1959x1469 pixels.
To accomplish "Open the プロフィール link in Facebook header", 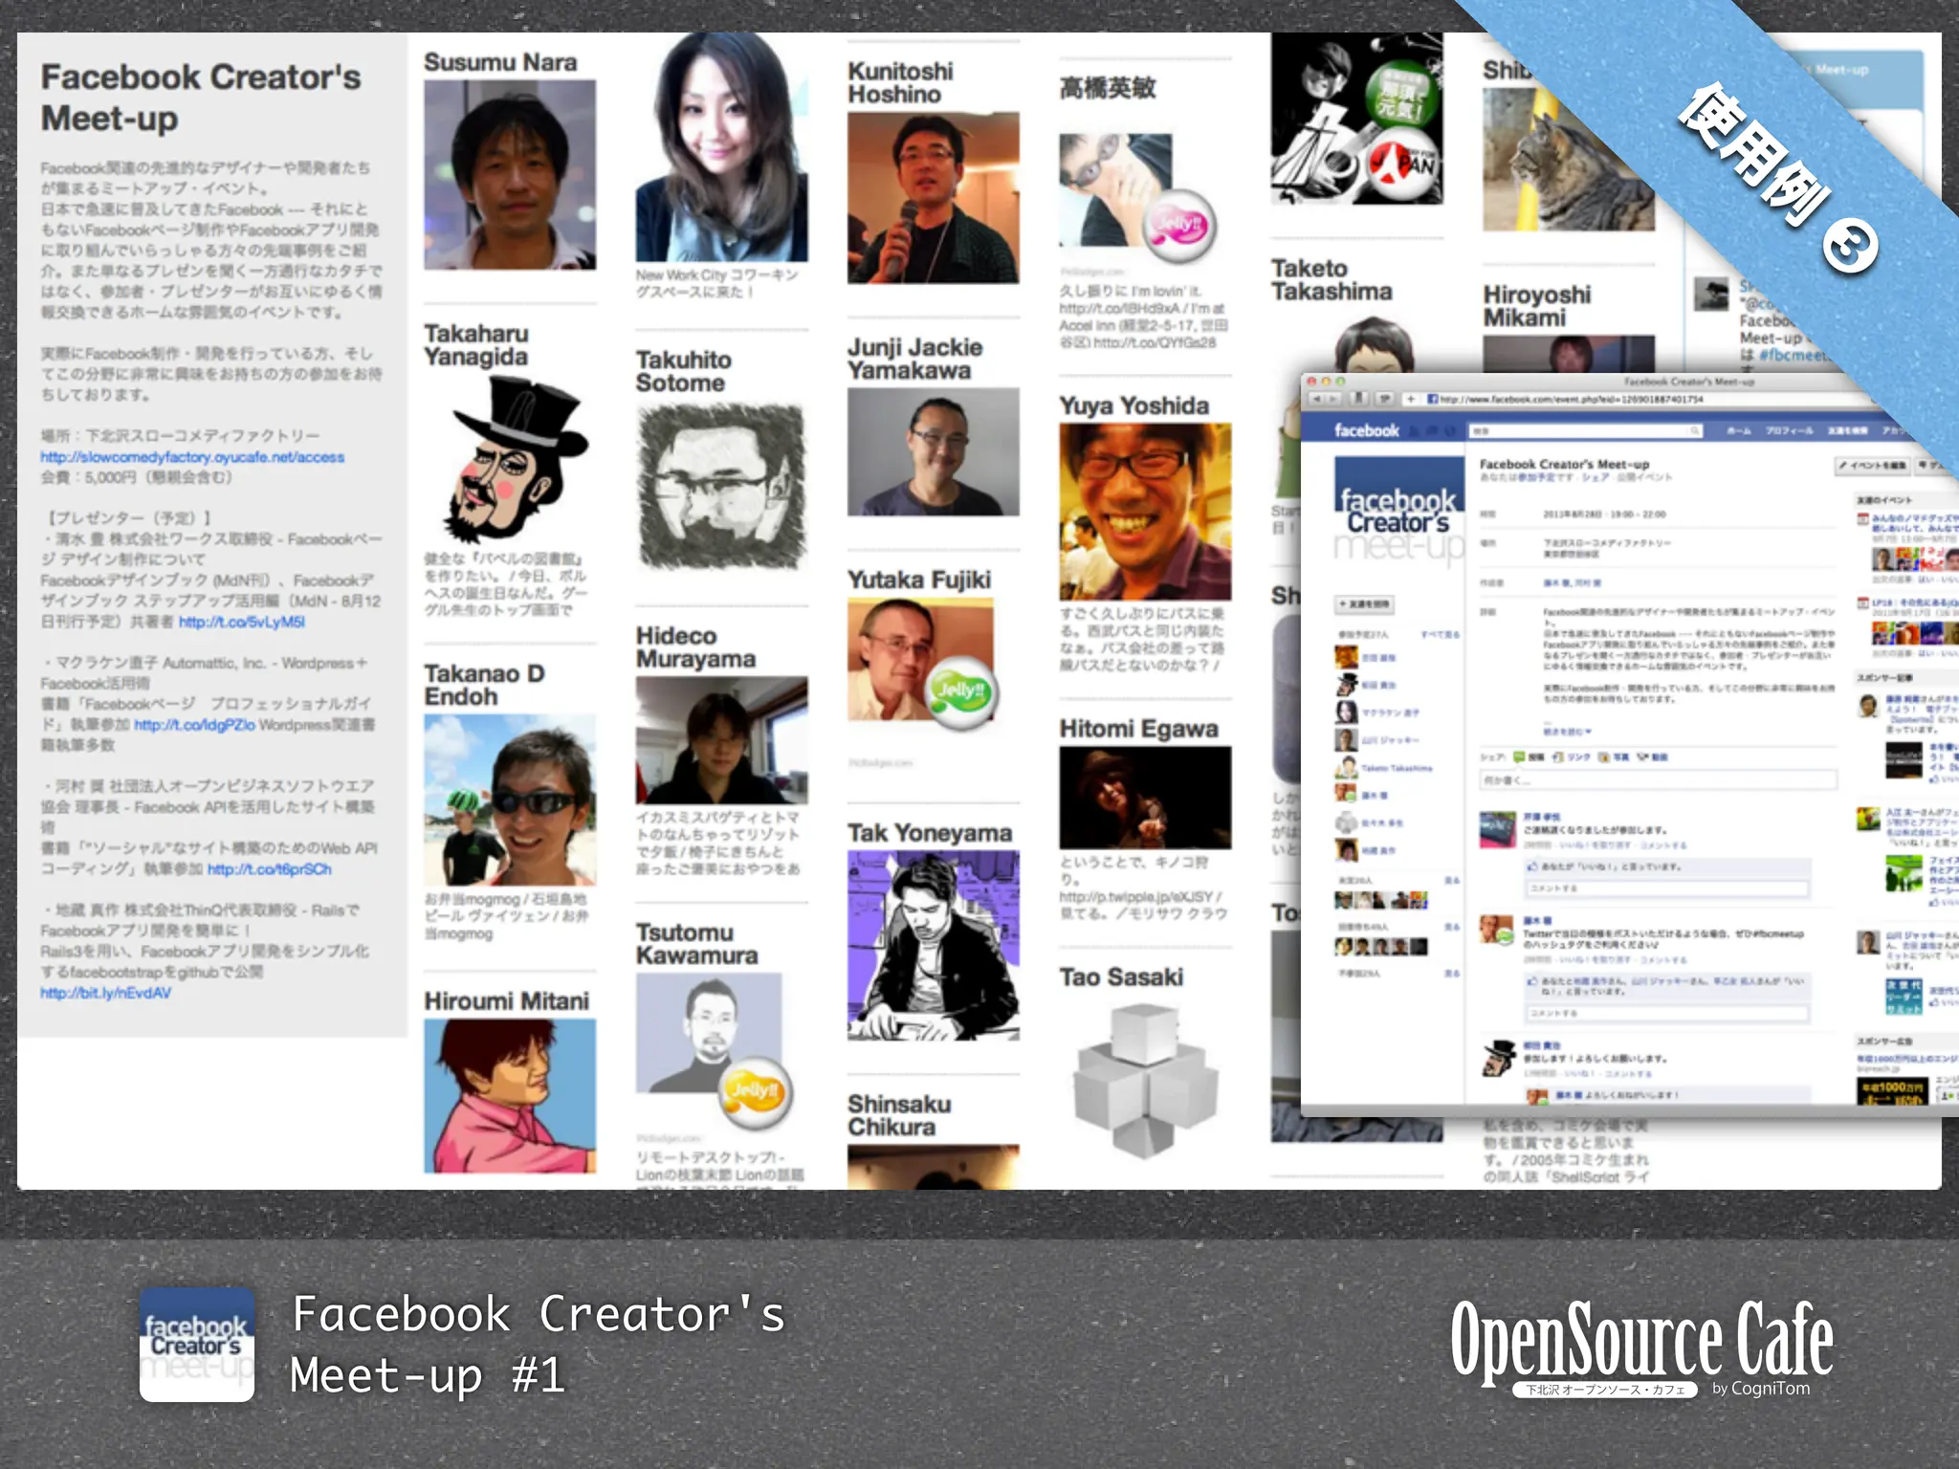I will pos(1789,431).
